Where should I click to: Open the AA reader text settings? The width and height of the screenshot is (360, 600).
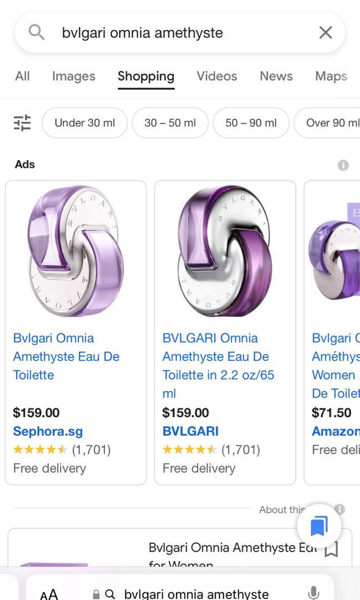click(x=49, y=594)
